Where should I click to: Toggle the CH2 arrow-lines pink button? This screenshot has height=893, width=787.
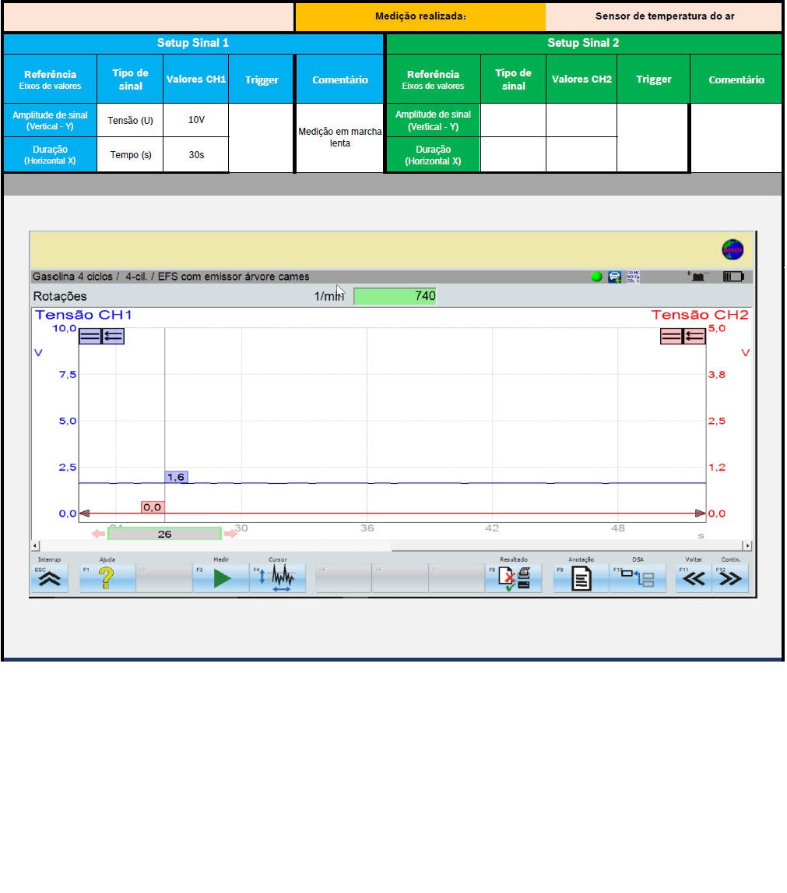tap(694, 336)
